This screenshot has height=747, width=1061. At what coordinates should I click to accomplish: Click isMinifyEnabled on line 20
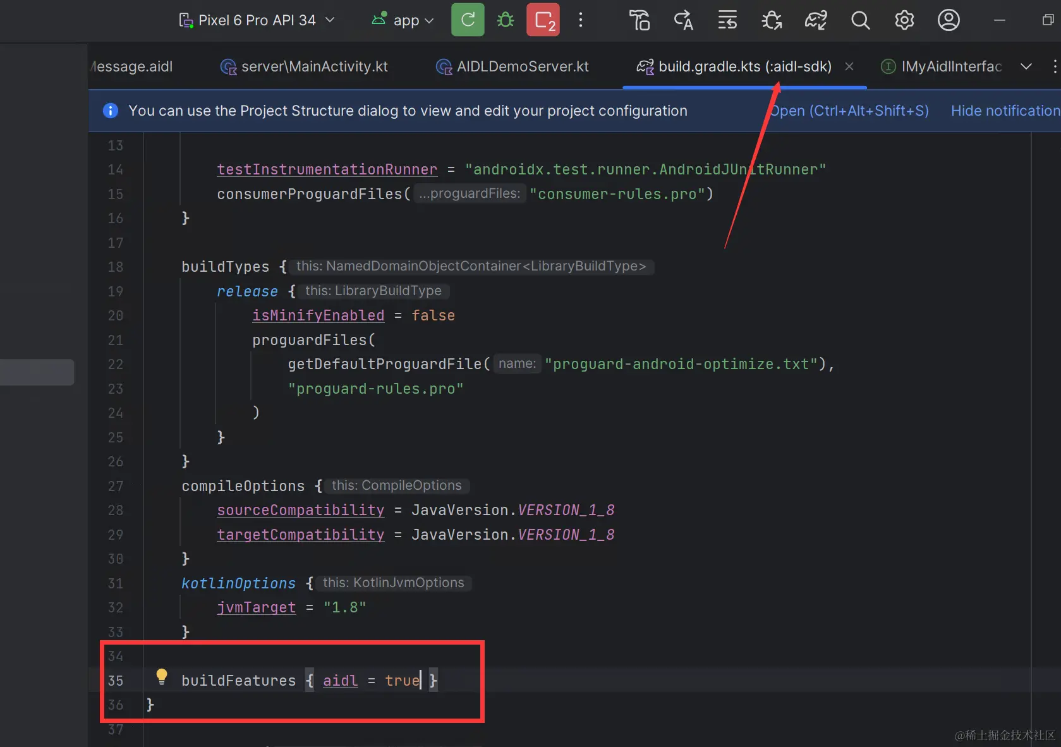318,315
